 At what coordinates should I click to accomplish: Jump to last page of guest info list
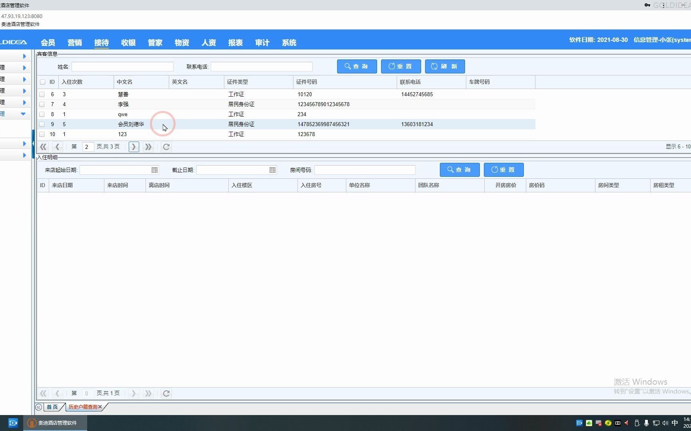[x=148, y=147]
